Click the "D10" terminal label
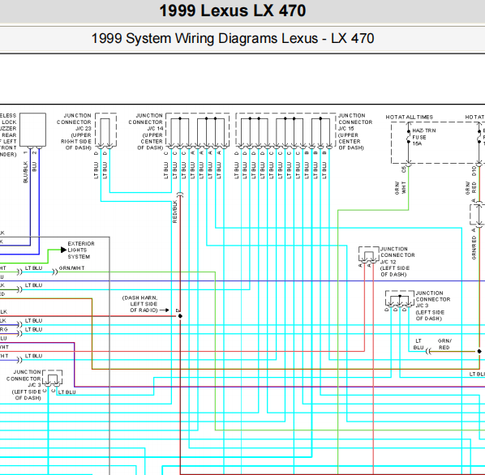Screen dimensions: 485x475 tap(474, 170)
